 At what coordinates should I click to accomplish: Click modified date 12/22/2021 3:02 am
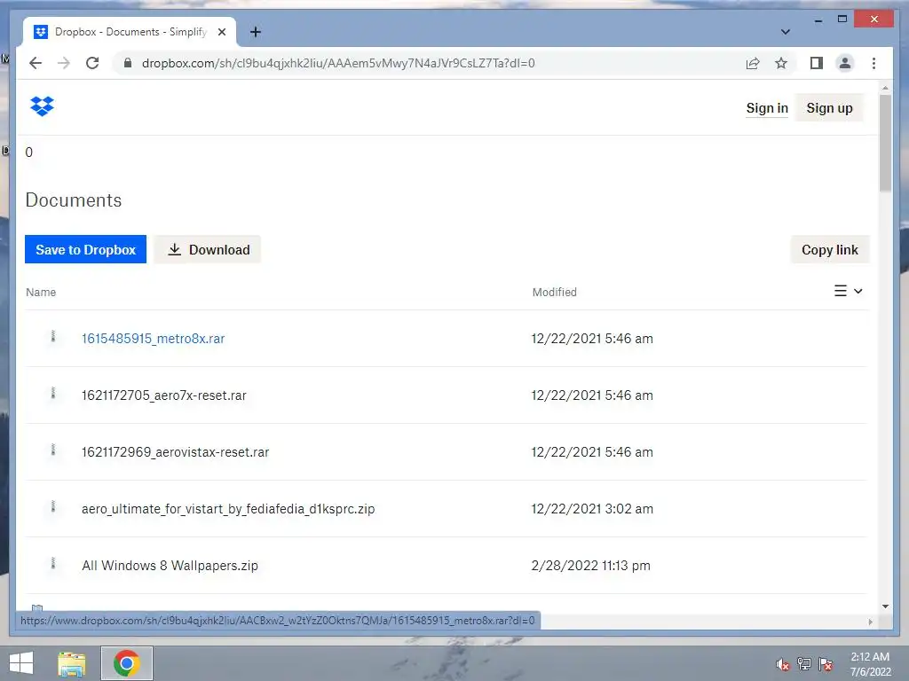pyautogui.click(x=592, y=509)
